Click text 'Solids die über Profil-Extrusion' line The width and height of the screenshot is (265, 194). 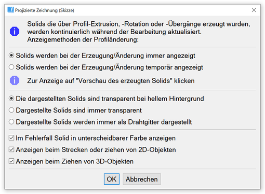tap(139, 24)
